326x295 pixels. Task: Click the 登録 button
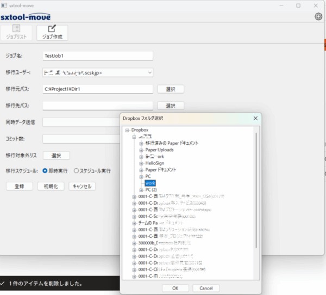tap(20, 186)
